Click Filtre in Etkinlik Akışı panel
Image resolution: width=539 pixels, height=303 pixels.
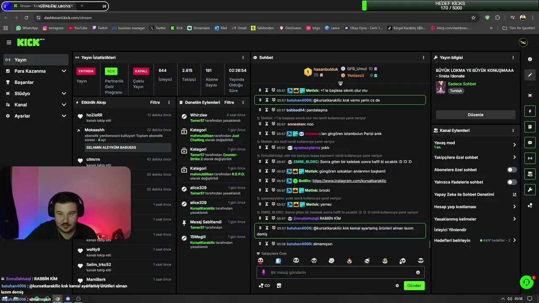(155, 102)
